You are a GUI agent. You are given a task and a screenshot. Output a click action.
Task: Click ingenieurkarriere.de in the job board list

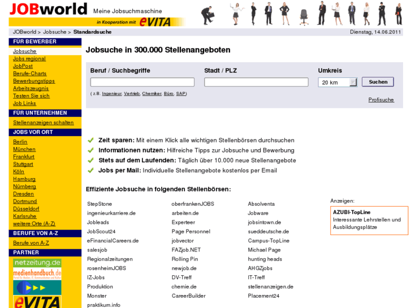pos(111,213)
